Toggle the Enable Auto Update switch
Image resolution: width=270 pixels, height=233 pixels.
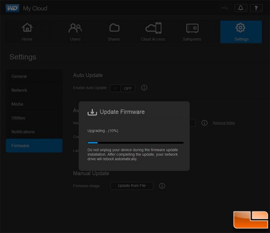click(122, 88)
